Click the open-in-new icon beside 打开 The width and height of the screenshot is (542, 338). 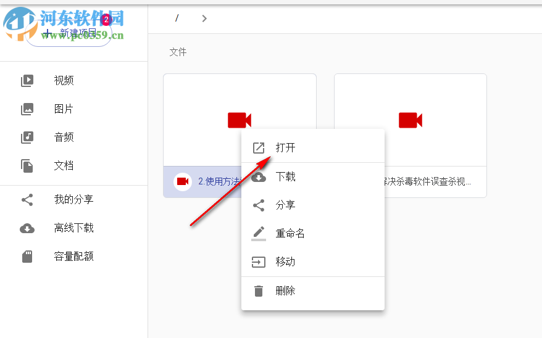(x=259, y=148)
